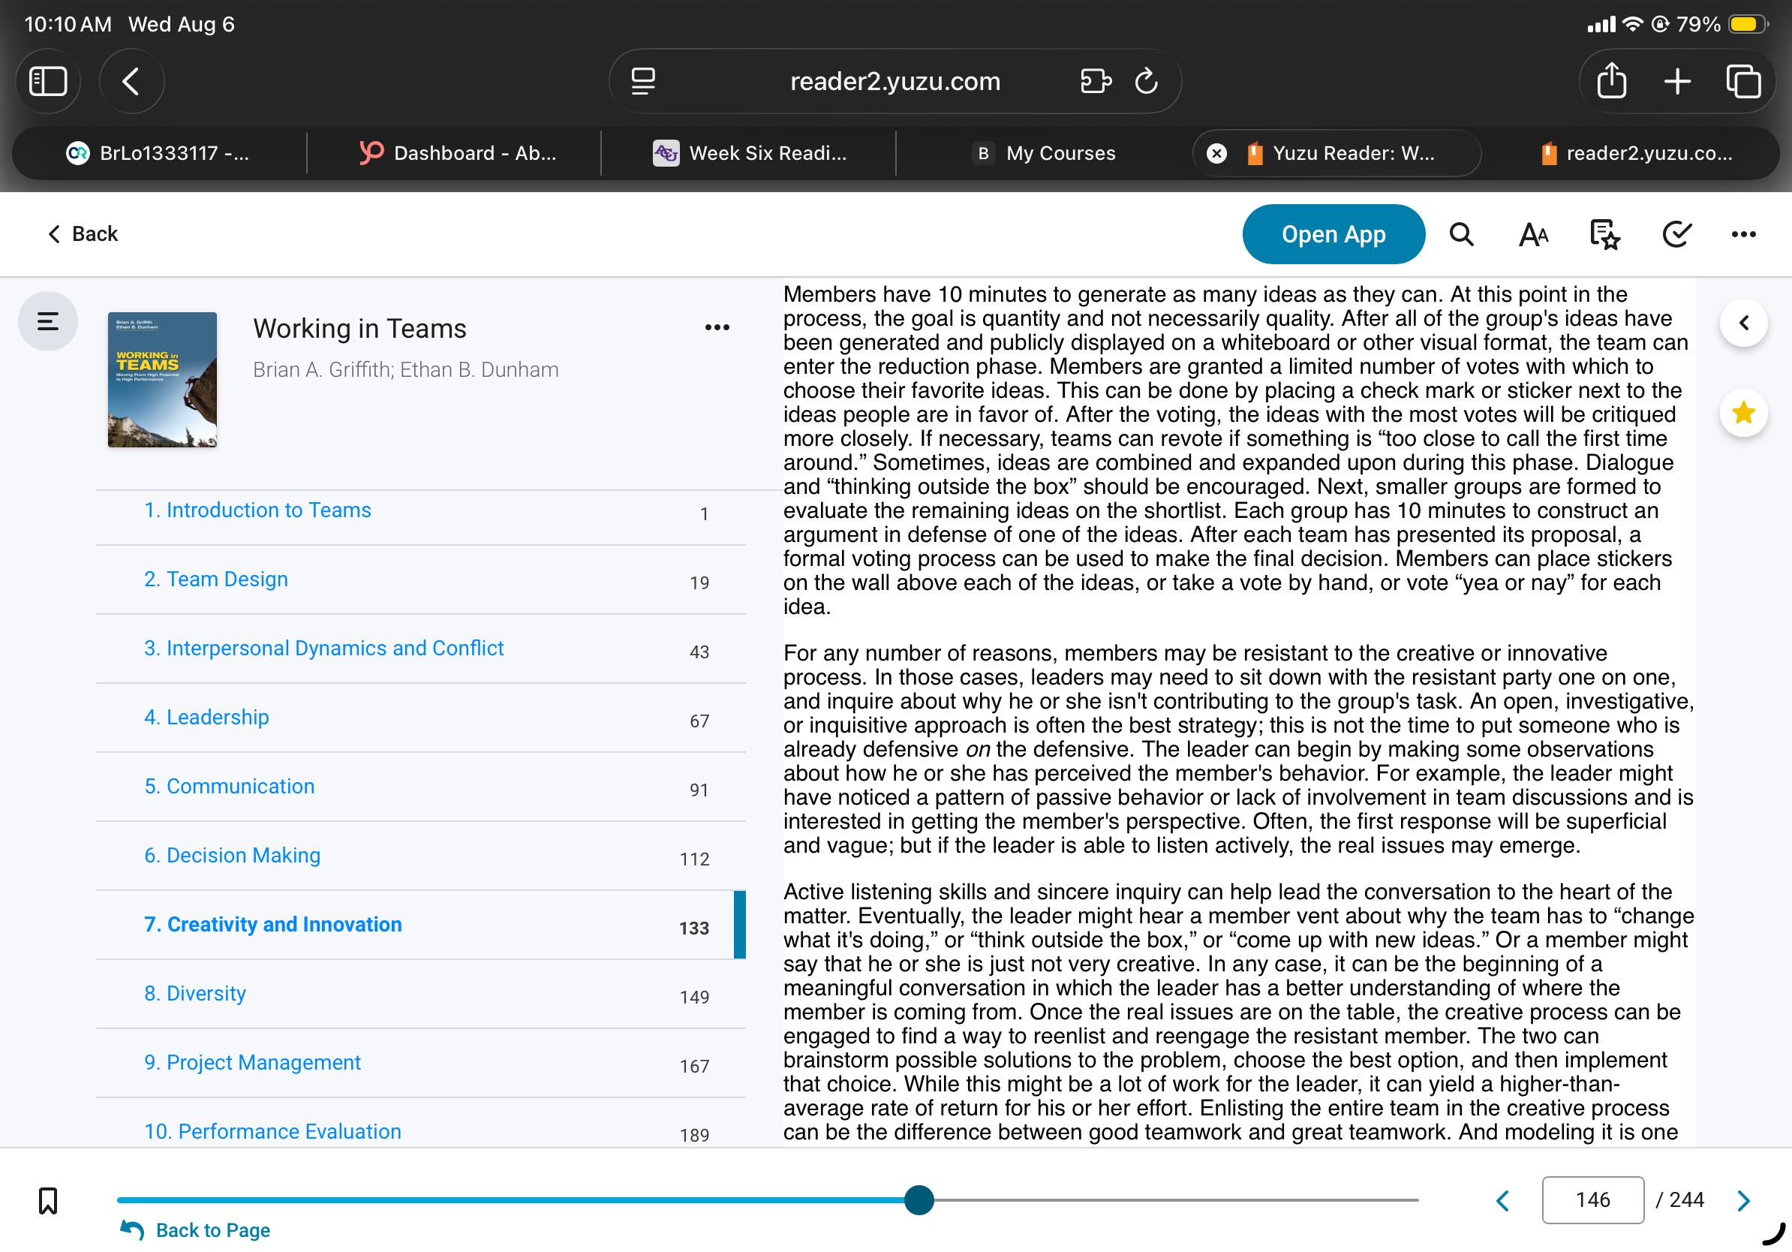Image resolution: width=1792 pixels, height=1252 pixels.
Task: Open the search tool in reader
Action: [x=1461, y=234]
